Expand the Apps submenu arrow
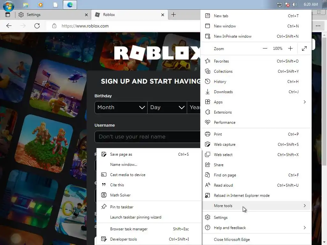 pos(305,102)
